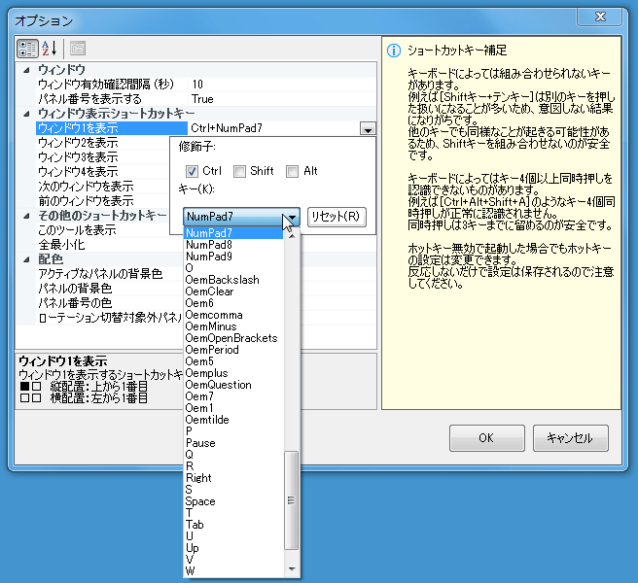Screen dimensions: 638x583
Task: Click the NumPad7 key combo box arrow
Action: (290, 217)
